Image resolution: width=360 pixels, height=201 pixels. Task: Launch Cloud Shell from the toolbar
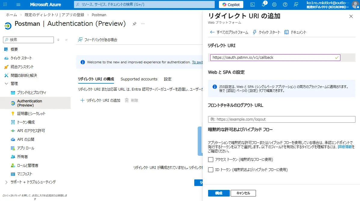(x=253, y=4)
